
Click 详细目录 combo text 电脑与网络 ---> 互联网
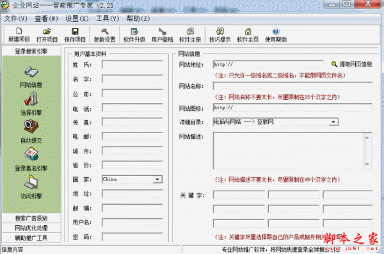[x=244, y=122]
